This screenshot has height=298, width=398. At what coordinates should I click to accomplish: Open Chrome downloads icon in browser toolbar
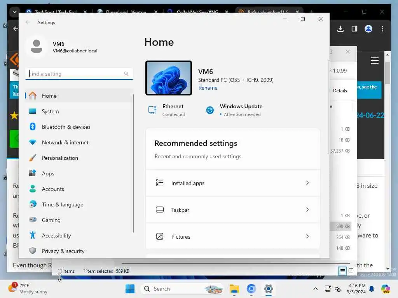click(x=340, y=29)
